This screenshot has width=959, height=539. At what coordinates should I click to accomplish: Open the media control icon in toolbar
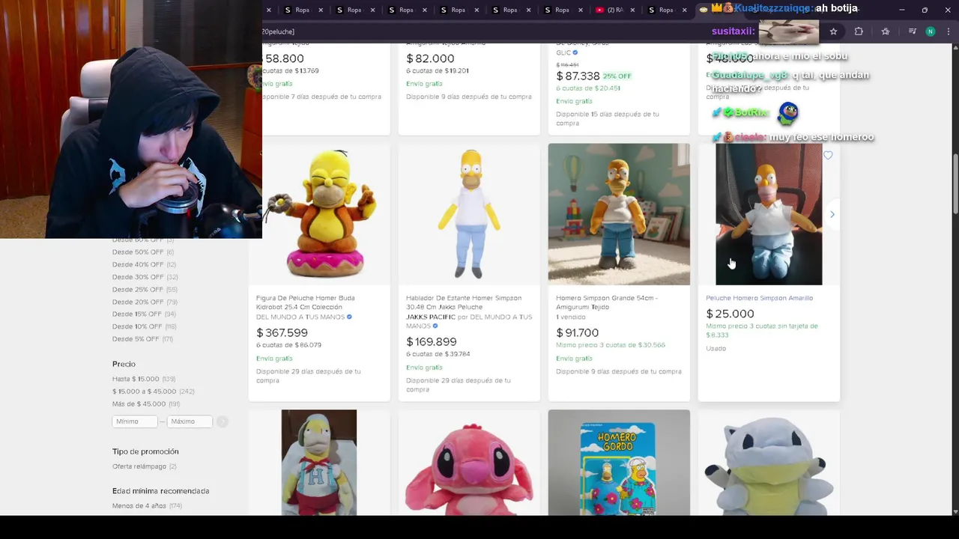coord(912,31)
